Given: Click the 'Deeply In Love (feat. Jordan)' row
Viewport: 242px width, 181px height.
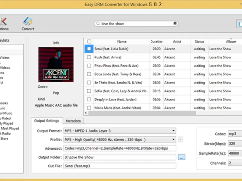Looking at the screenshot, I should point(163,100).
